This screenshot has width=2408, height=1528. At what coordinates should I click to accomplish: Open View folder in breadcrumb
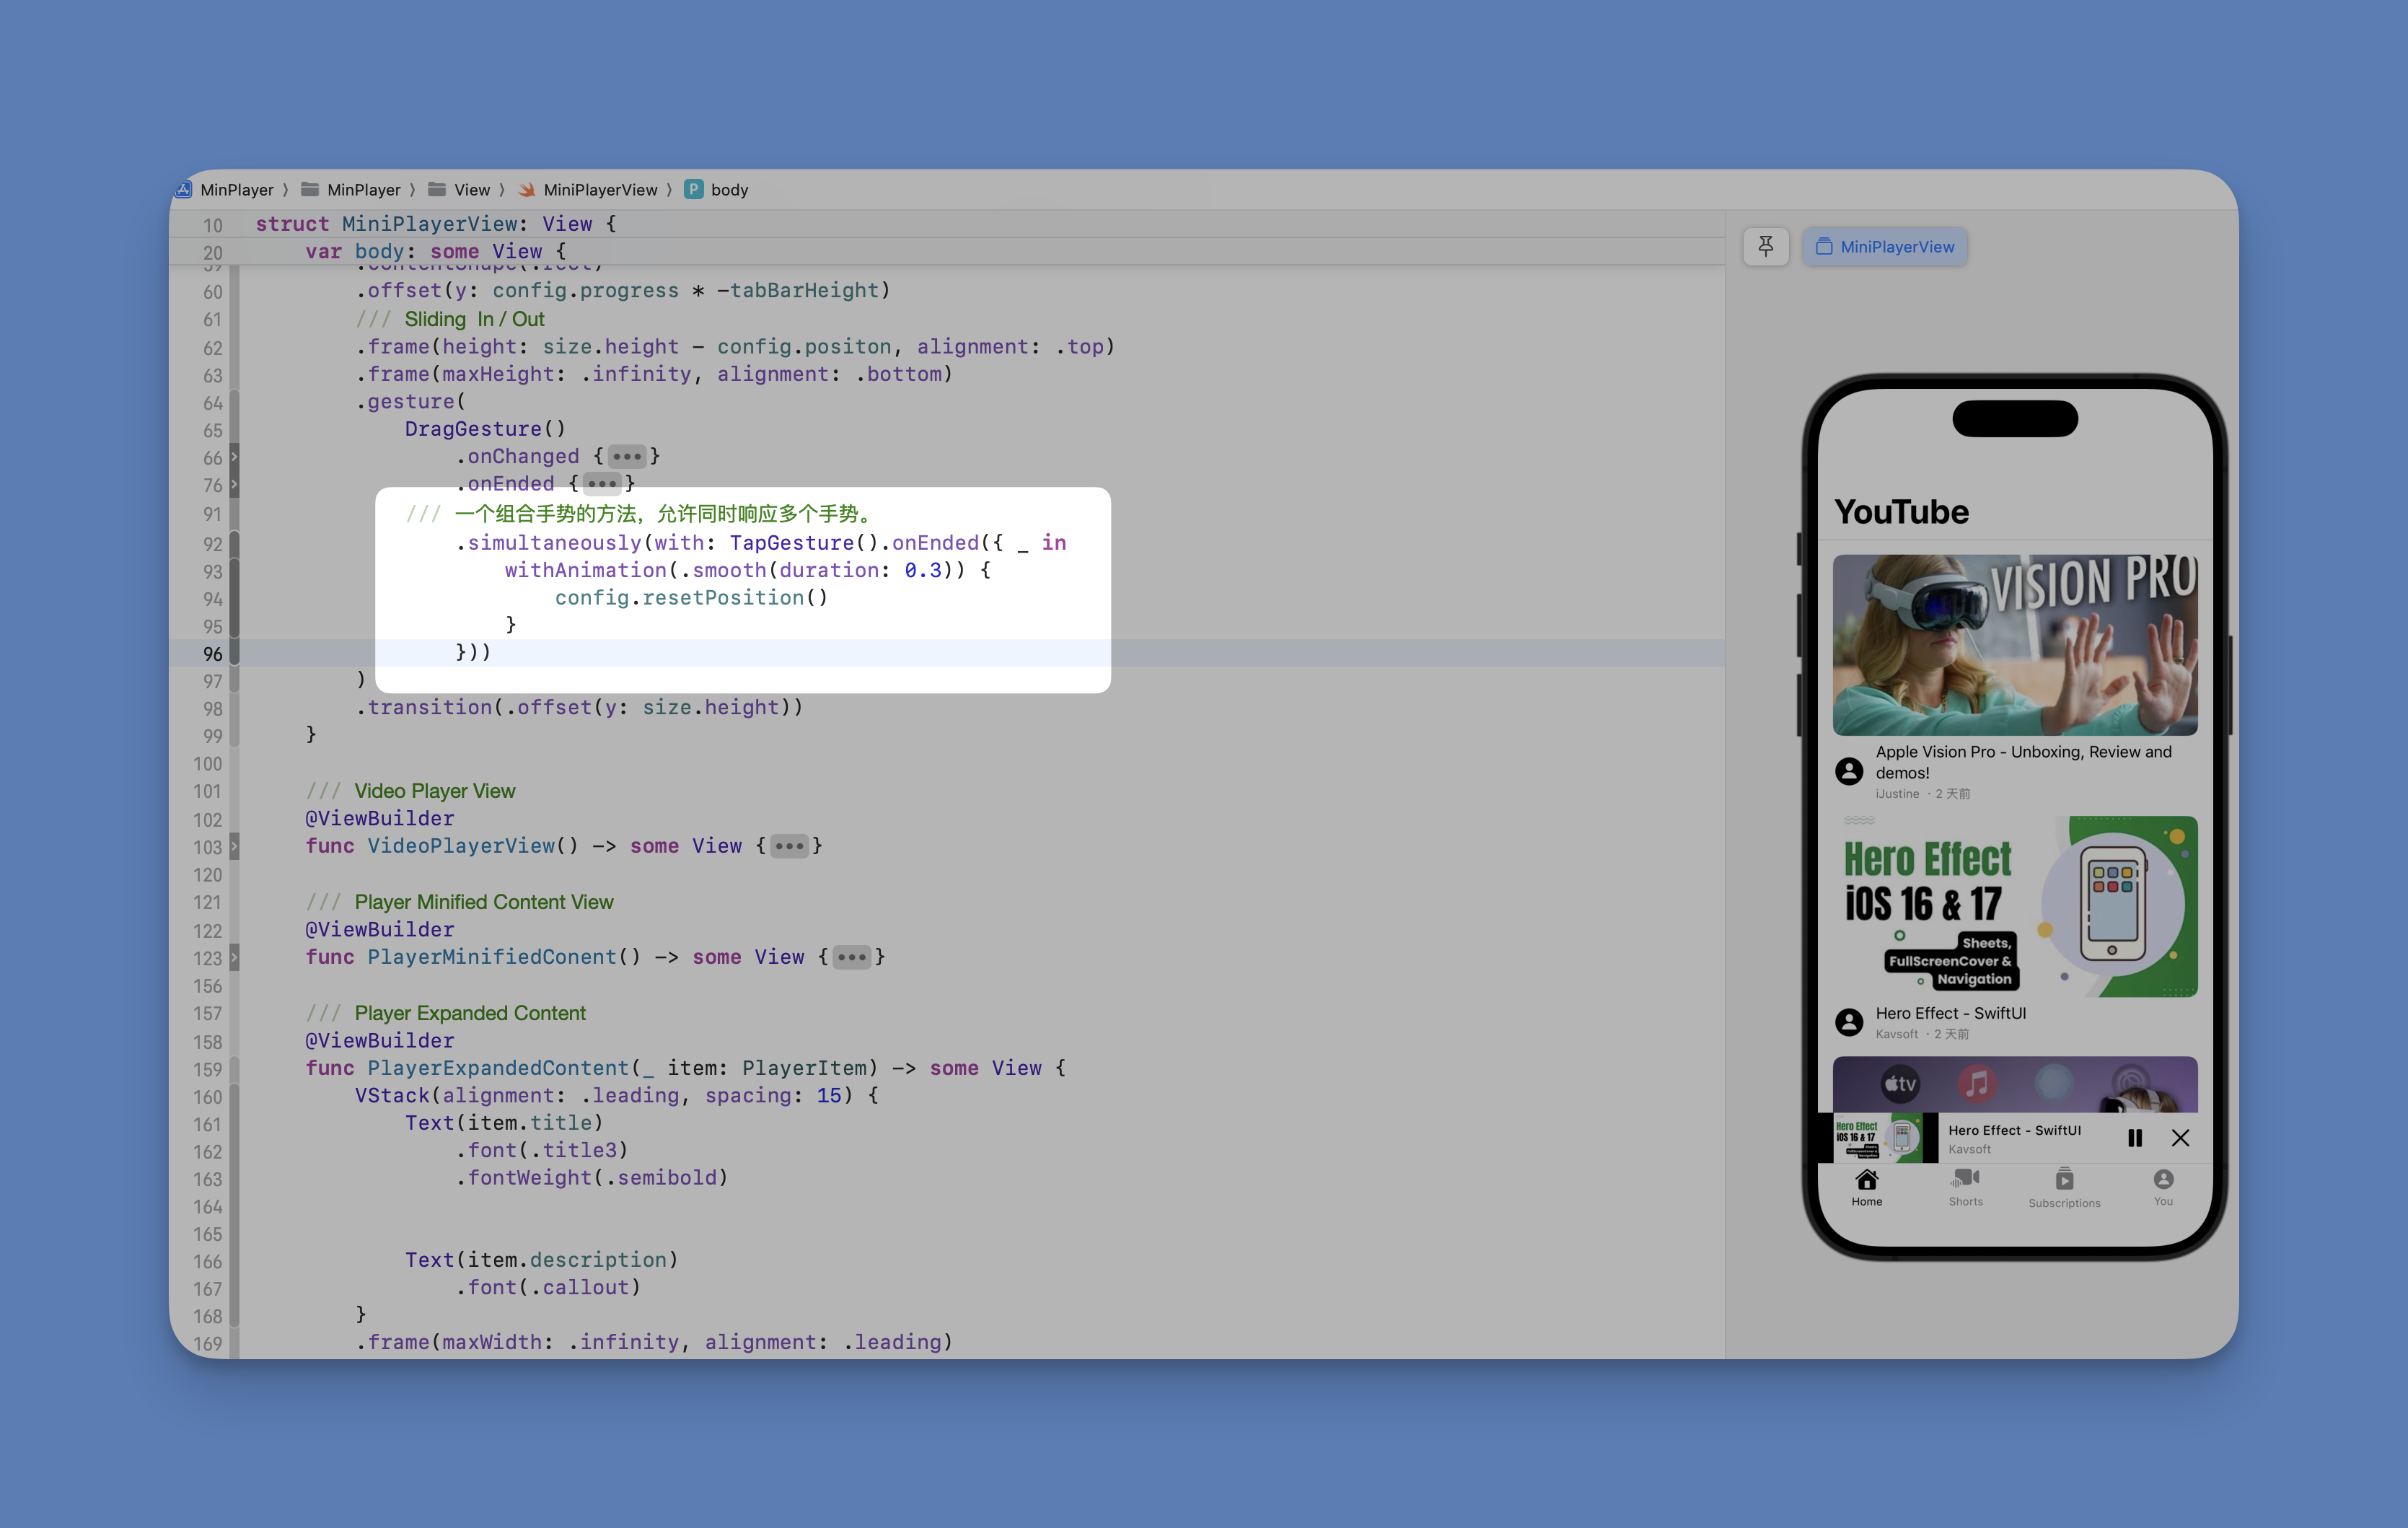click(x=459, y=190)
